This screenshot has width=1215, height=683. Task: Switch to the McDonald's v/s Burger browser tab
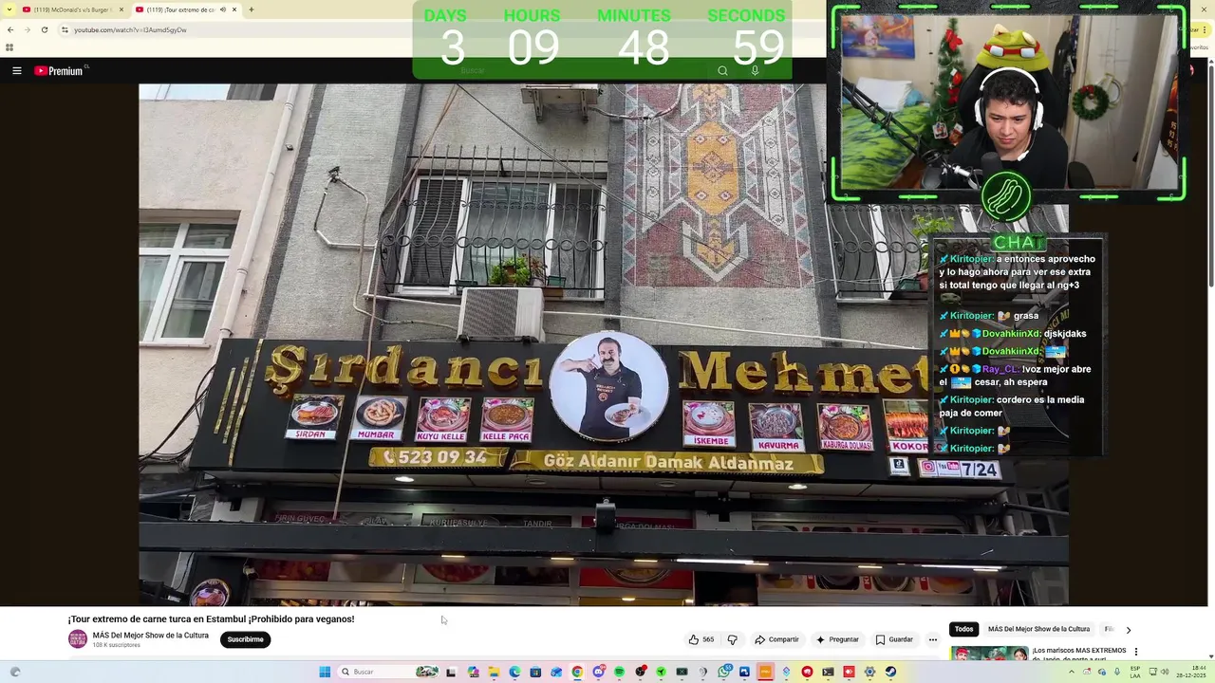(72, 9)
